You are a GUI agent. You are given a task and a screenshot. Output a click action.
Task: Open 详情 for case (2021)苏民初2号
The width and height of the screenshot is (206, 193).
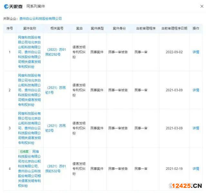coord(196,128)
